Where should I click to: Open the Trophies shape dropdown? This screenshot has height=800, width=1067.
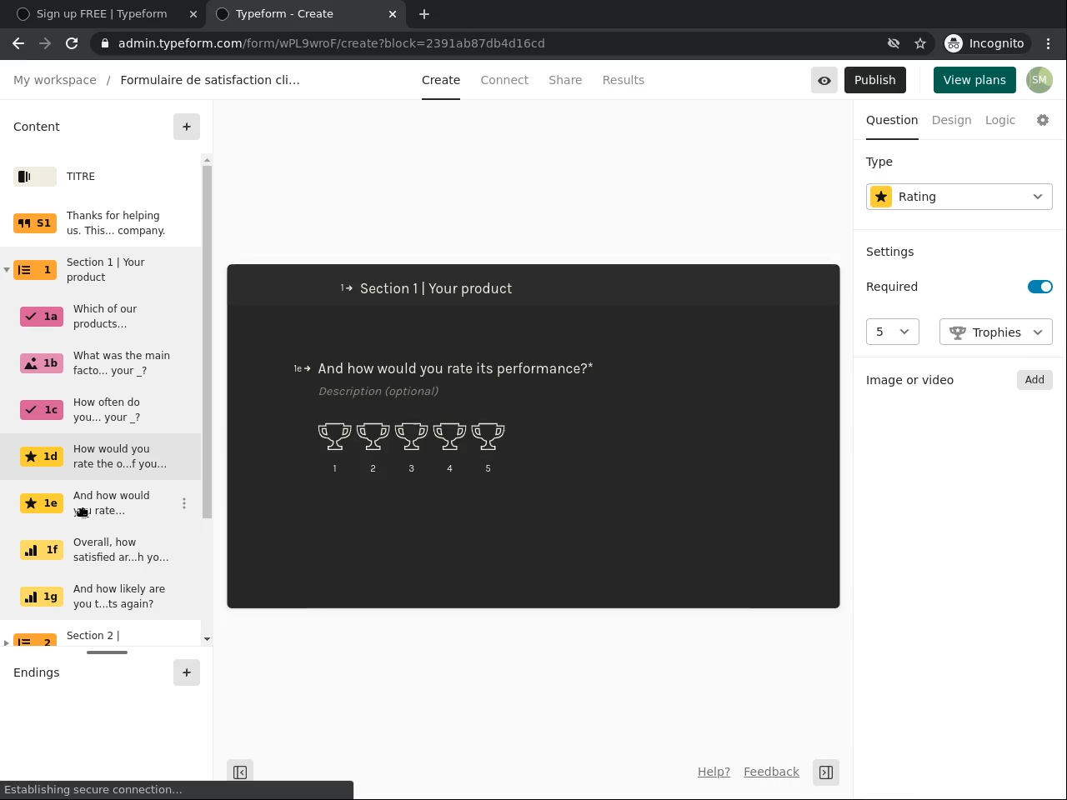click(996, 332)
